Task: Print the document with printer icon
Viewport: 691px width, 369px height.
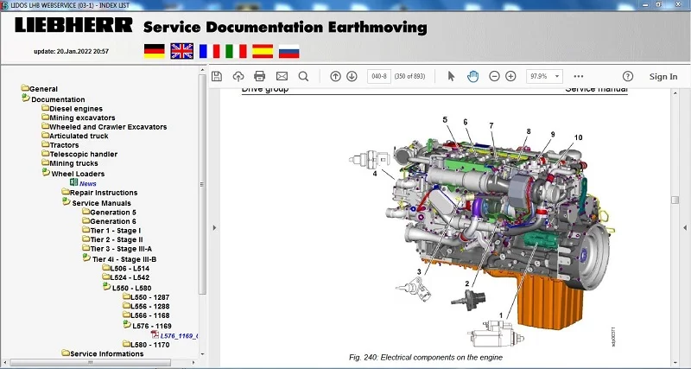Action: (x=260, y=76)
